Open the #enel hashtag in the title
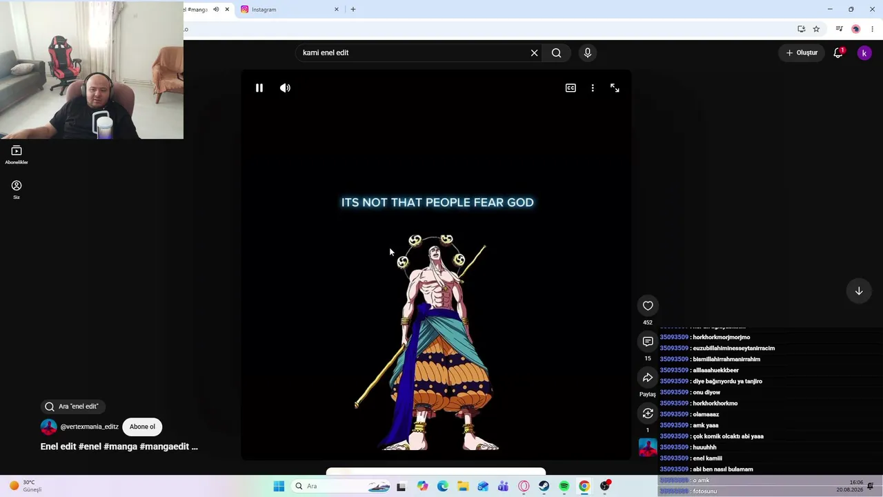The image size is (883, 497). (x=90, y=447)
